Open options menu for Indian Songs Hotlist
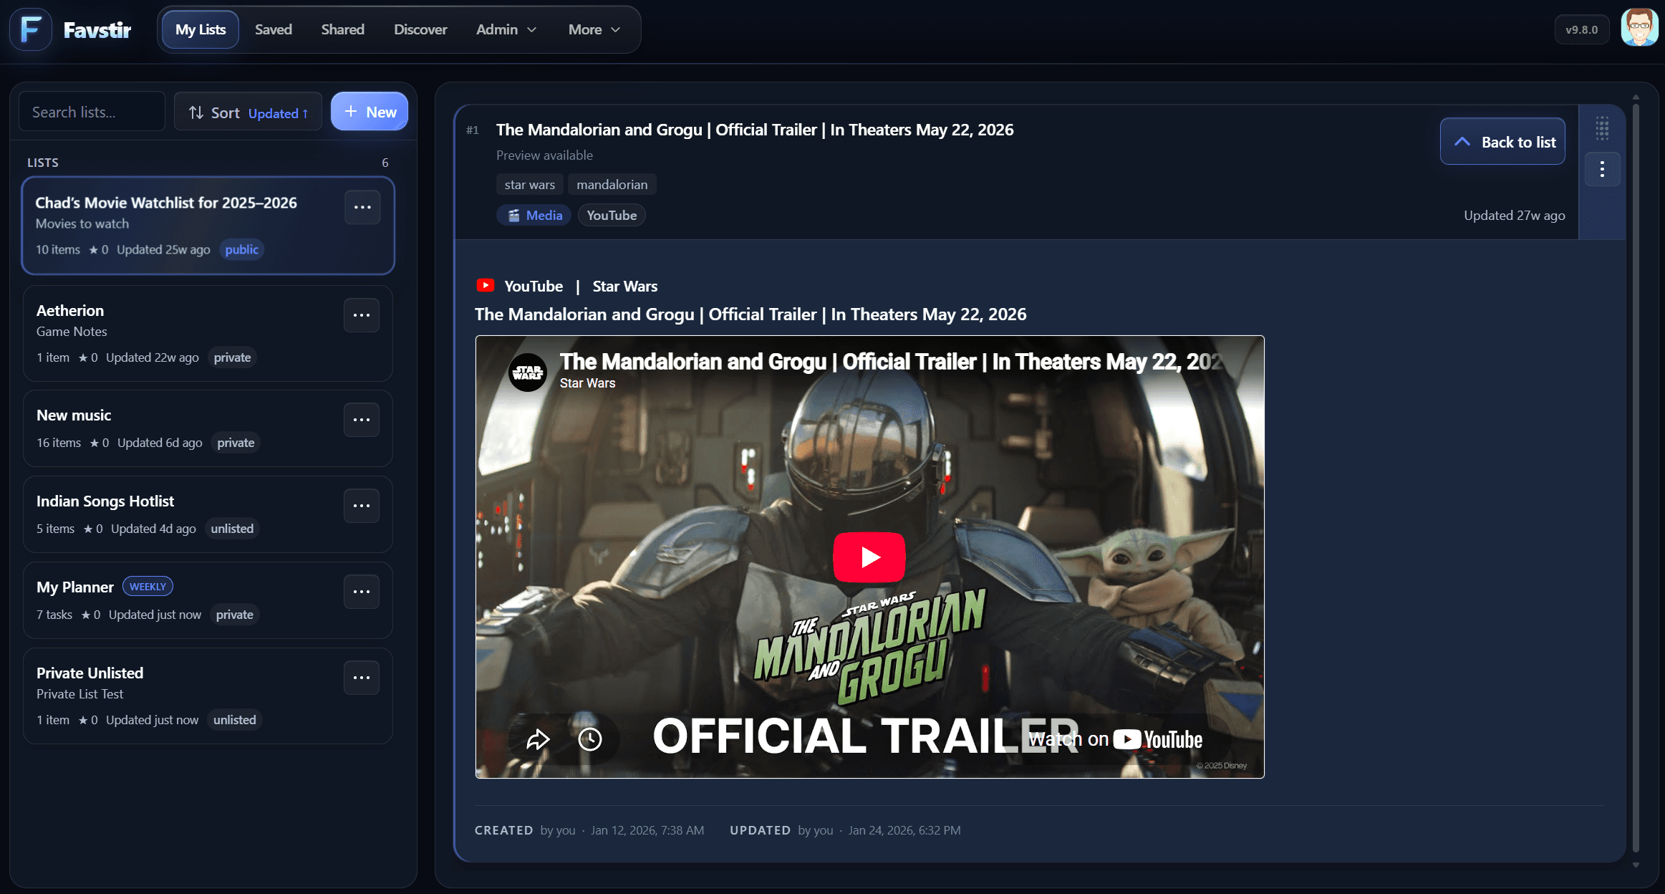Screen dimensions: 1665x894 tap(362, 506)
